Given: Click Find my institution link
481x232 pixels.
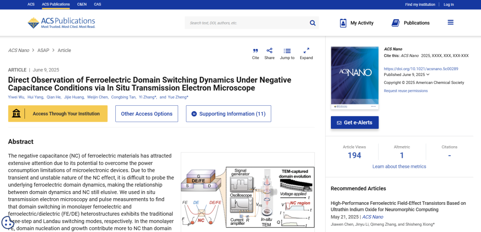Looking at the screenshot, I should [420, 4].
